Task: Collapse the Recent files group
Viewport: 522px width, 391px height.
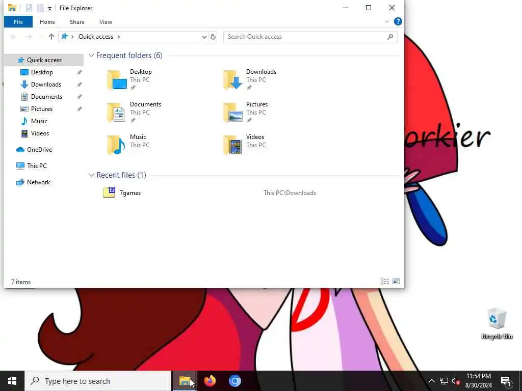Action: [x=91, y=175]
